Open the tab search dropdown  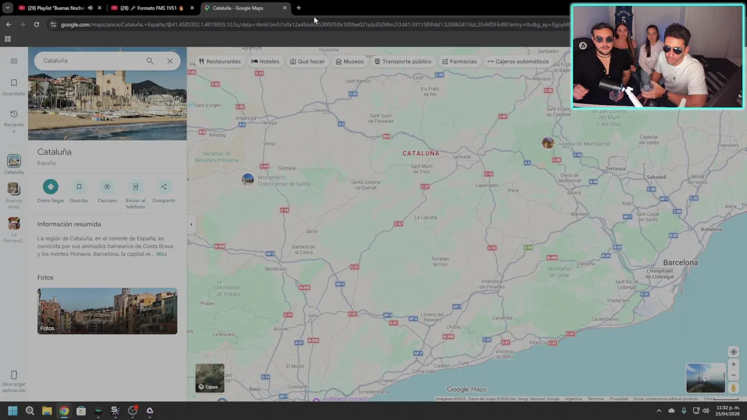(8, 8)
